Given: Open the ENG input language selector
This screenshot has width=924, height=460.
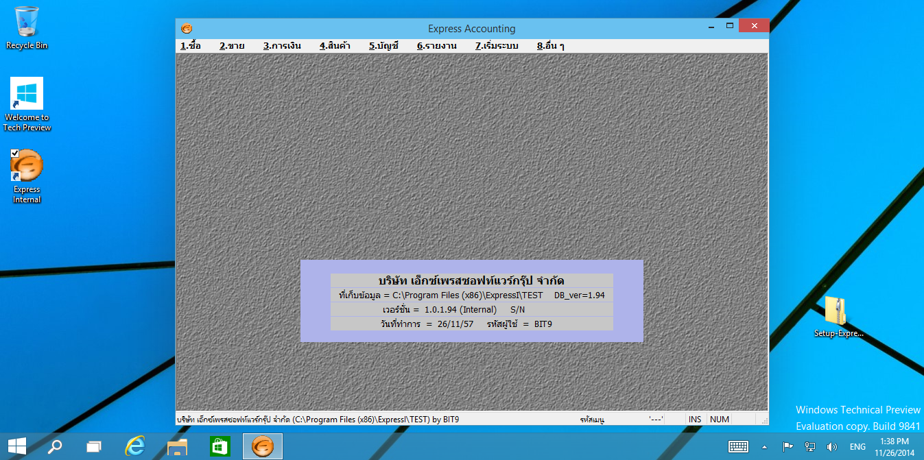Looking at the screenshot, I should click(x=857, y=446).
